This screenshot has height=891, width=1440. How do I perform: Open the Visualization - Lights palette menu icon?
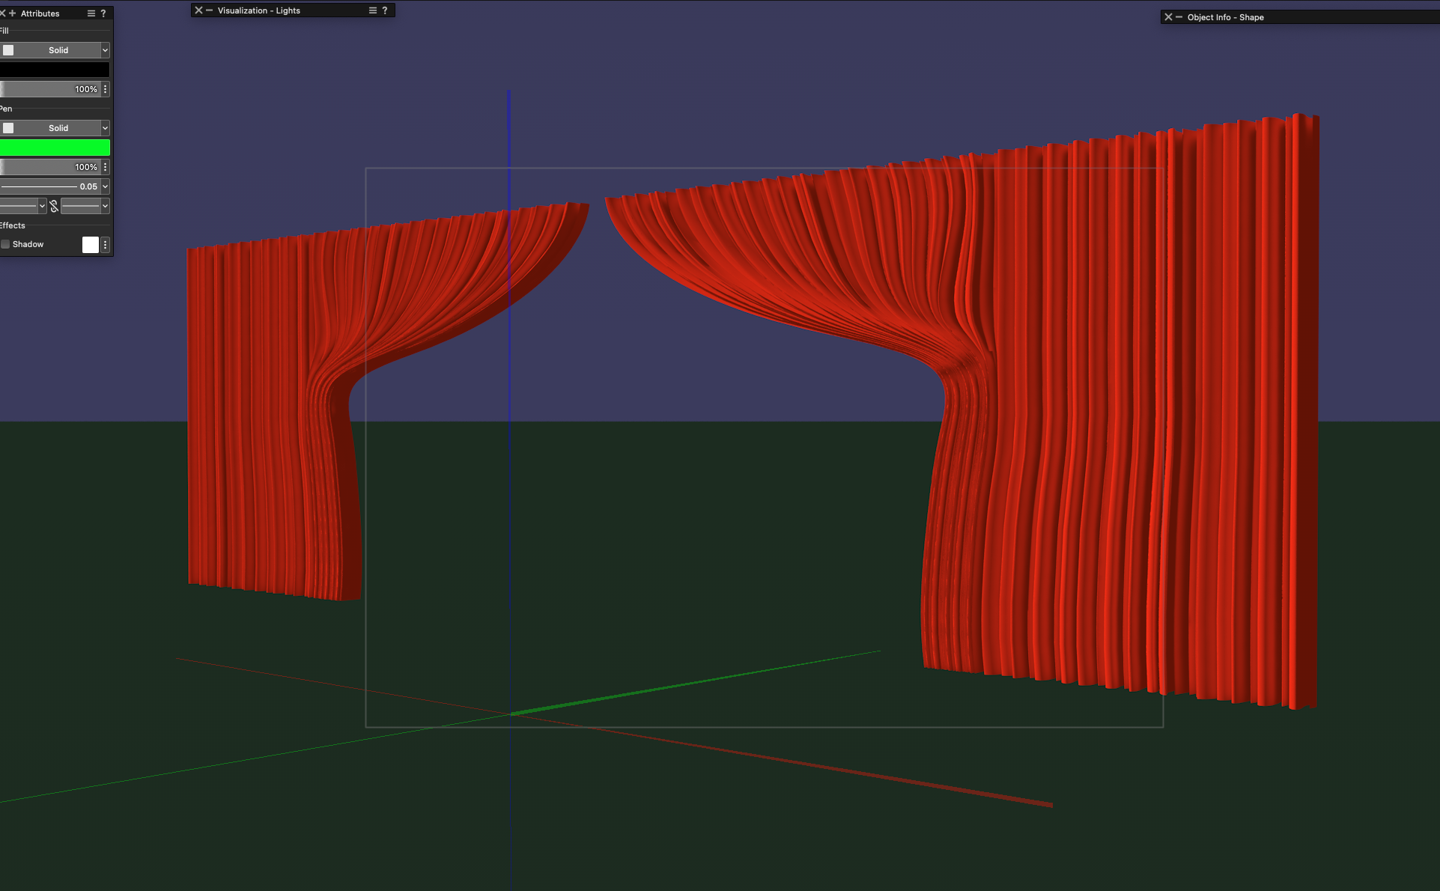[373, 10]
